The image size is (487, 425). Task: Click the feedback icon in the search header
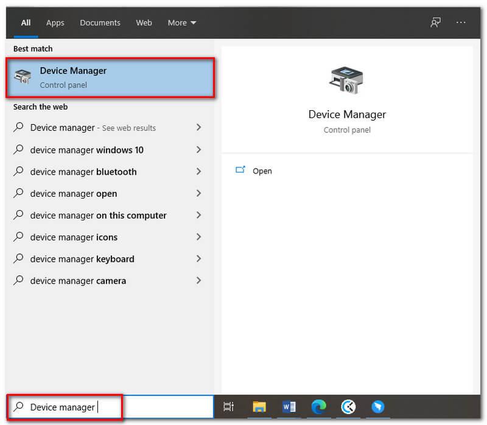point(435,23)
